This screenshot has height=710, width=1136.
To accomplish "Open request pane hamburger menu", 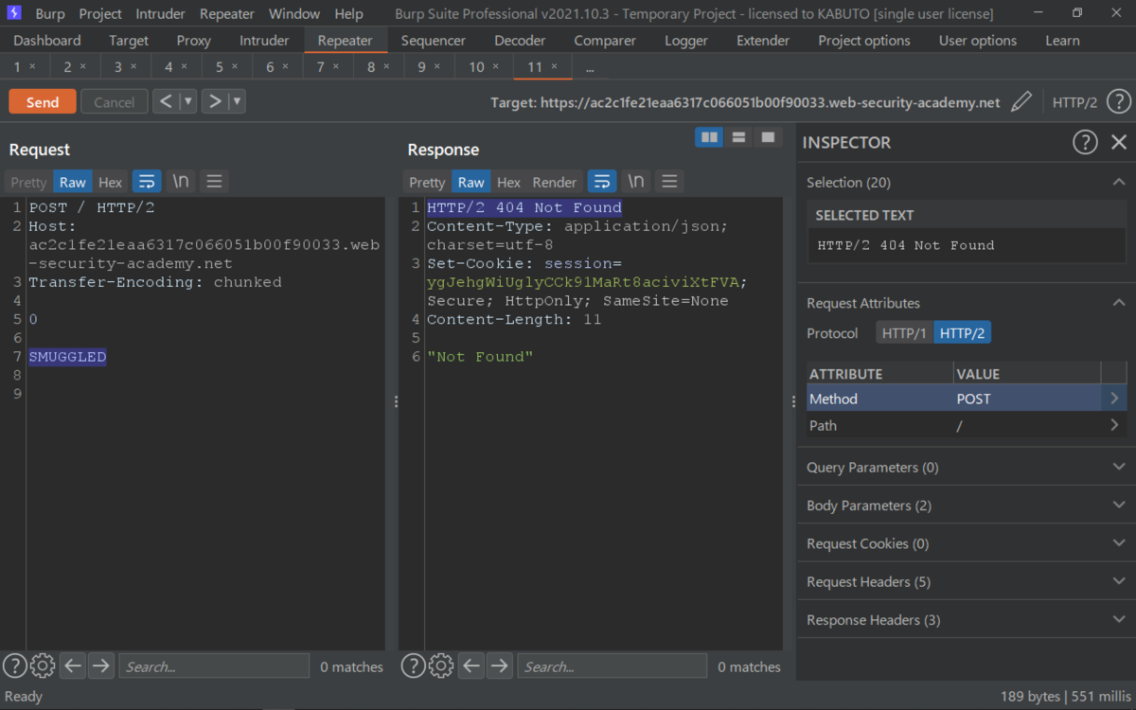I will point(215,182).
